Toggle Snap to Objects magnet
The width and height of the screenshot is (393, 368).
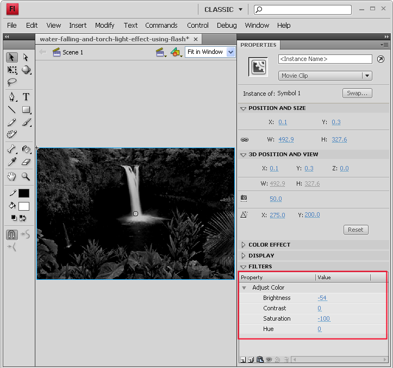12,235
